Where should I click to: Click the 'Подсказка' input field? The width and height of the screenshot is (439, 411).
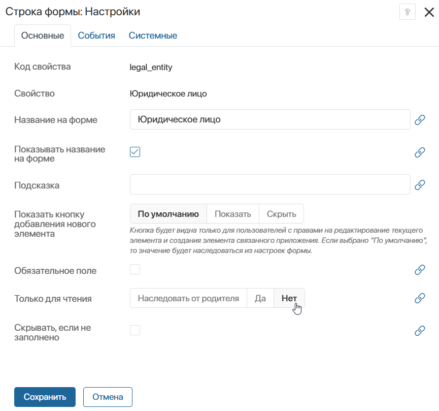270,184
